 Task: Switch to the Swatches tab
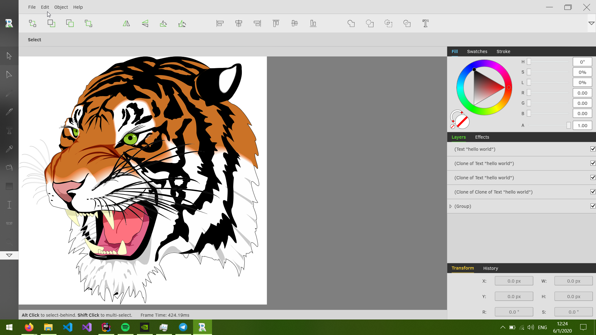(477, 51)
